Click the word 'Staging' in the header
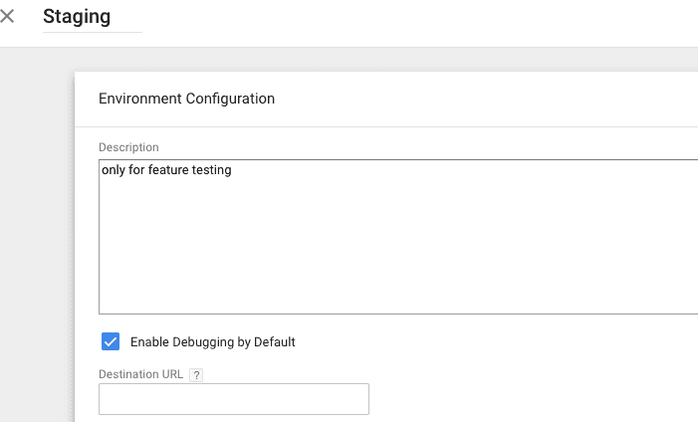Screen dimensions: 698x422 click(x=77, y=17)
